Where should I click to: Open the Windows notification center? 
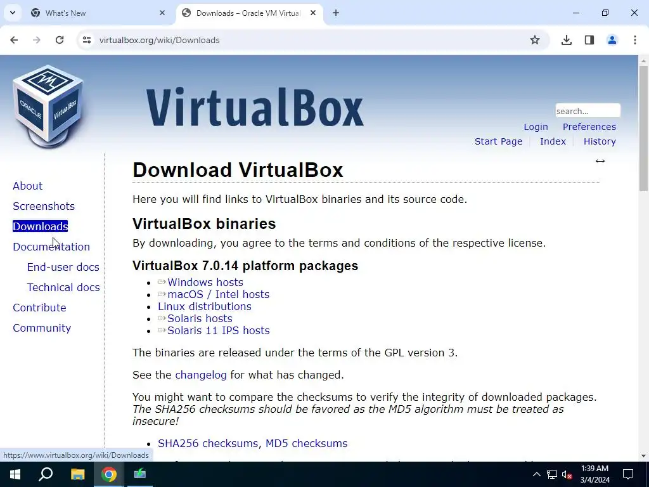[628, 474]
